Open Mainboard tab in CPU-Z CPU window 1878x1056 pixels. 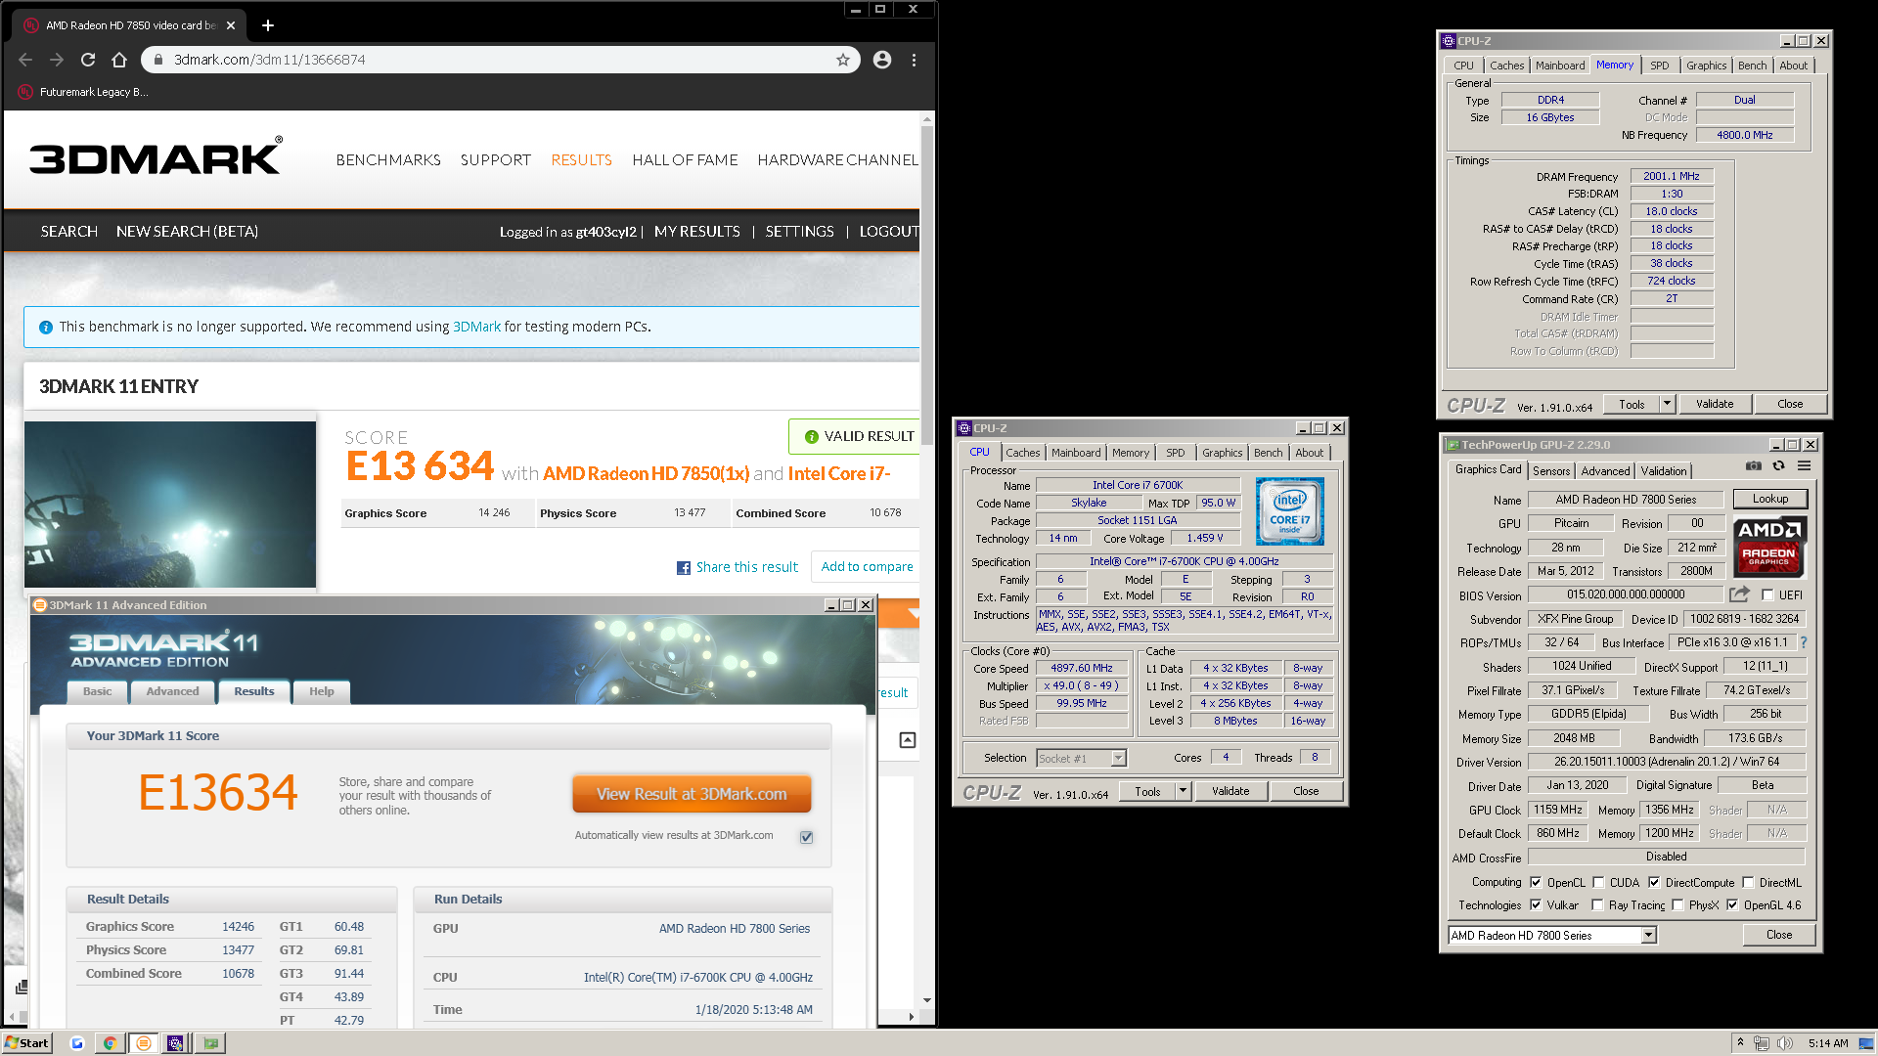pyautogui.click(x=1076, y=453)
